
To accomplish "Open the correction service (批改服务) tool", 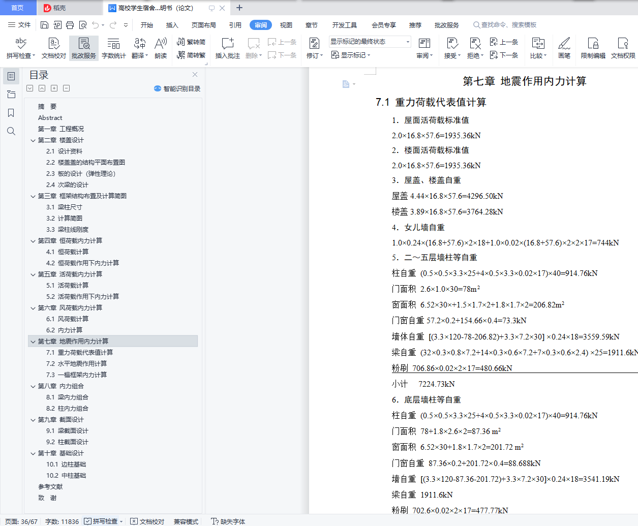I will [x=84, y=48].
